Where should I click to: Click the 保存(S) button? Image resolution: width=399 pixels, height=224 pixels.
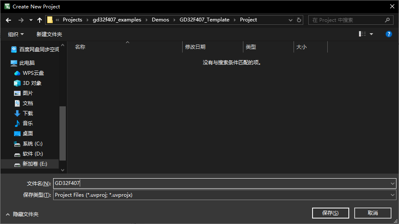point(330,213)
